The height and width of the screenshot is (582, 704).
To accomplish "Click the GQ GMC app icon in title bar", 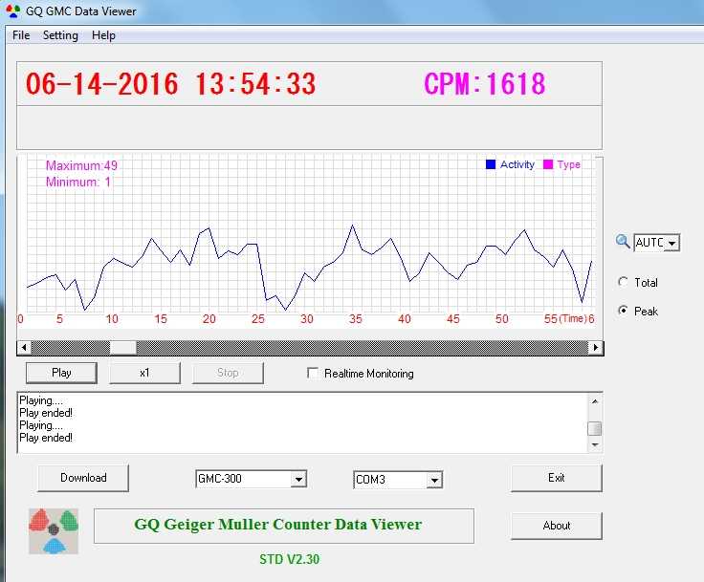I will (13, 11).
